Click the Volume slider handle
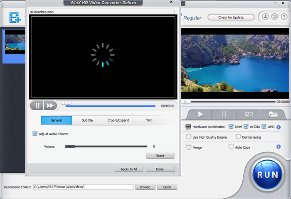The image size is (291, 199). [70, 147]
